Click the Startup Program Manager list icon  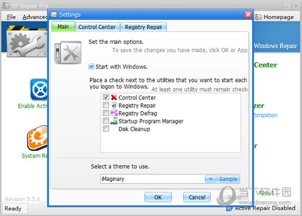point(114,121)
